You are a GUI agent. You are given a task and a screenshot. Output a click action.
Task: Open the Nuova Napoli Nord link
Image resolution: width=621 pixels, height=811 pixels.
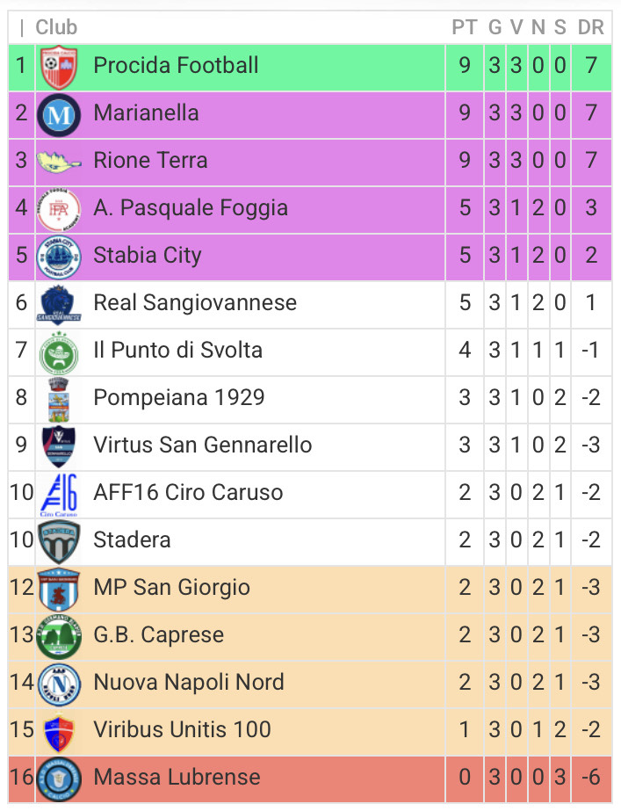click(188, 682)
